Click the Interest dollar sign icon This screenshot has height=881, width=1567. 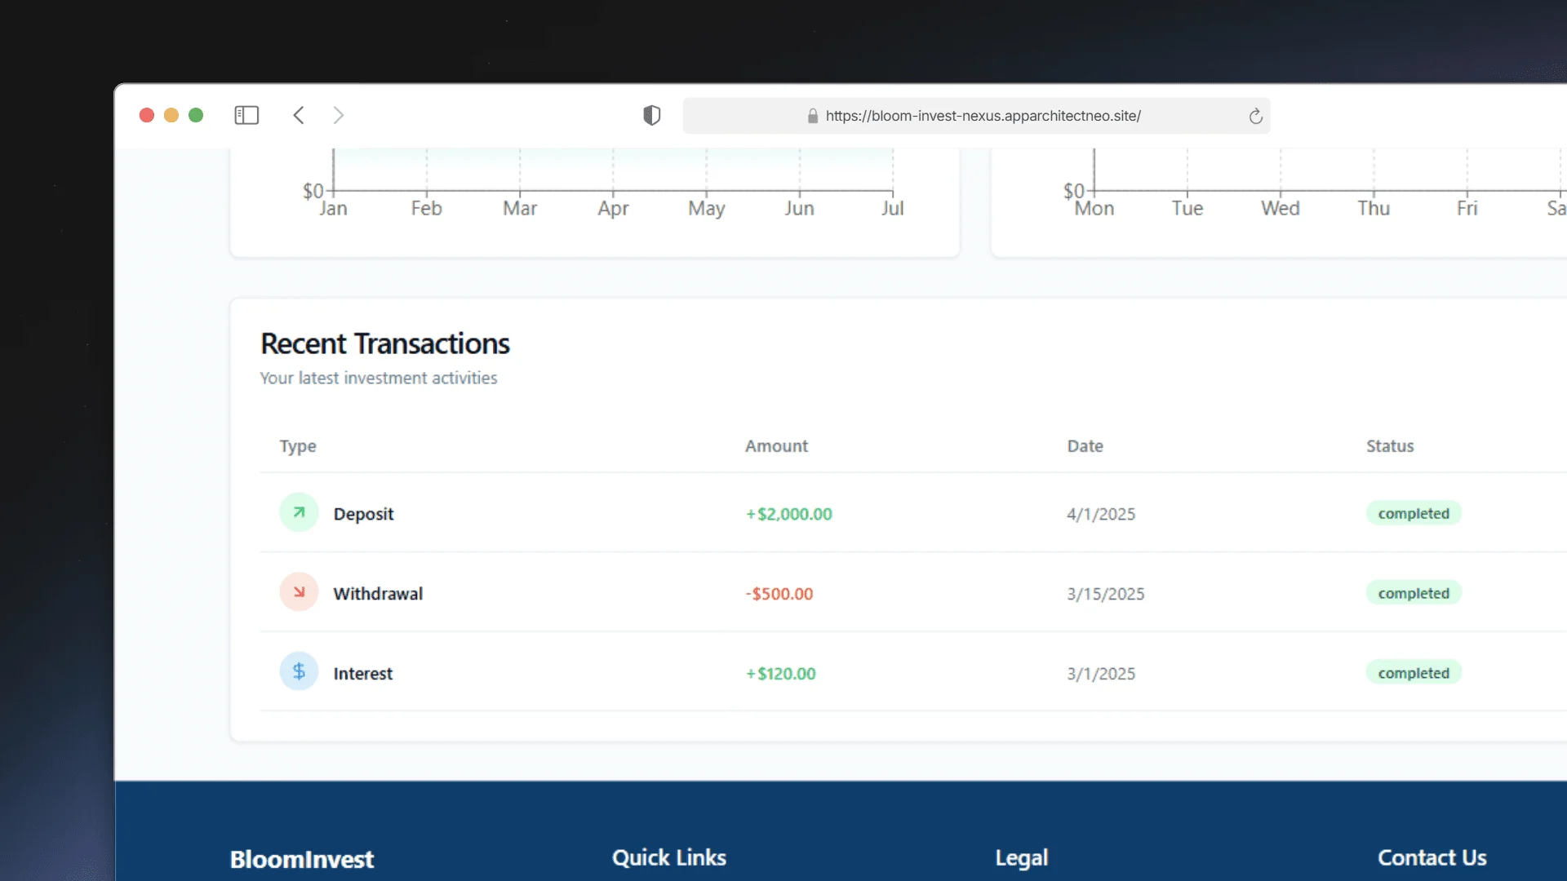[x=299, y=672]
